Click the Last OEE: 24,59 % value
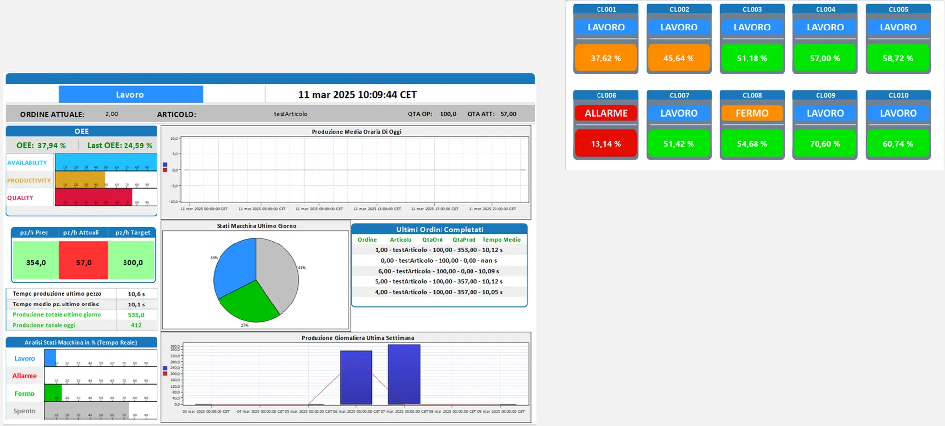The width and height of the screenshot is (945, 426). [120, 146]
